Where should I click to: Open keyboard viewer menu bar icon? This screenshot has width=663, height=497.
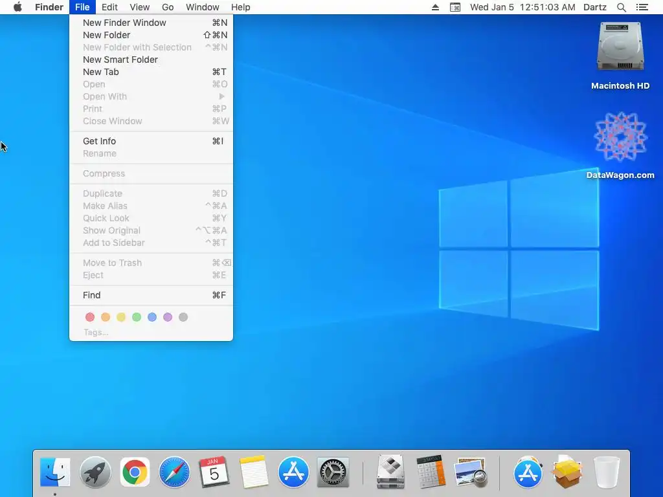pyautogui.click(x=455, y=7)
